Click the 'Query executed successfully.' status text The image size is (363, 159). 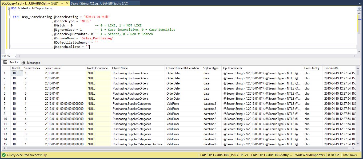[27, 155]
